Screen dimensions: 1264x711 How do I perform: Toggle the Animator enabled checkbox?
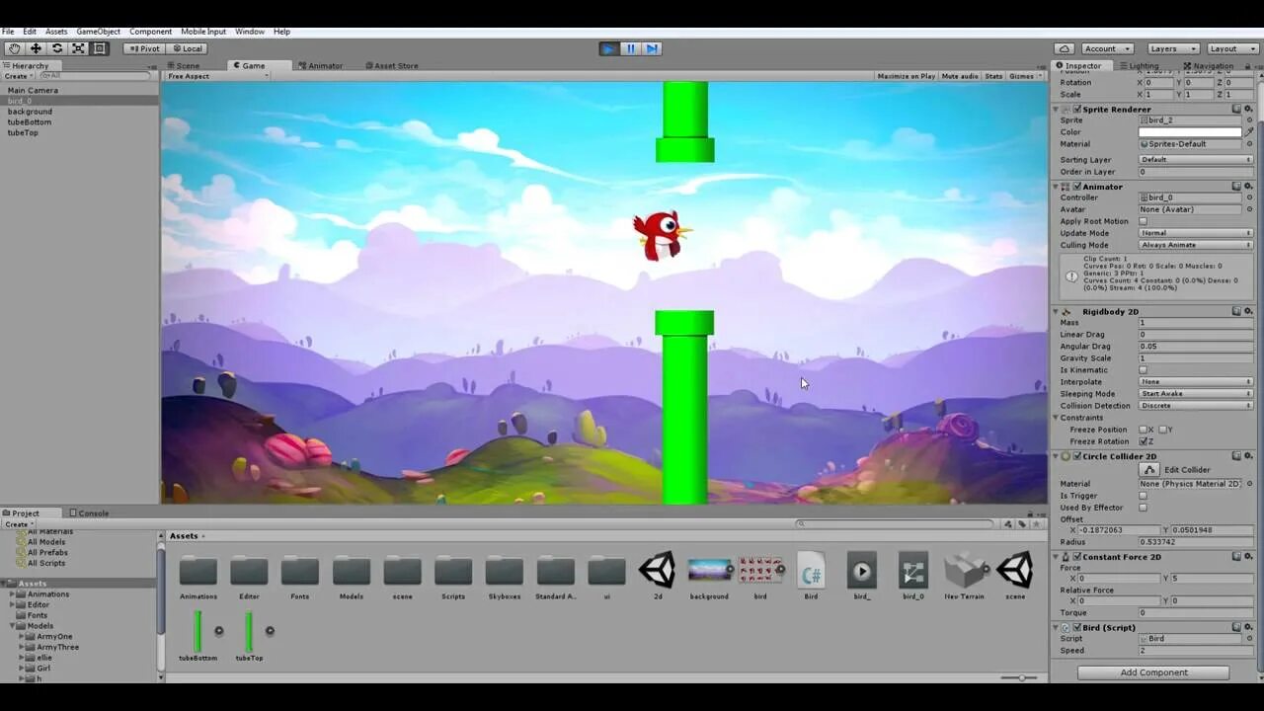tap(1077, 187)
